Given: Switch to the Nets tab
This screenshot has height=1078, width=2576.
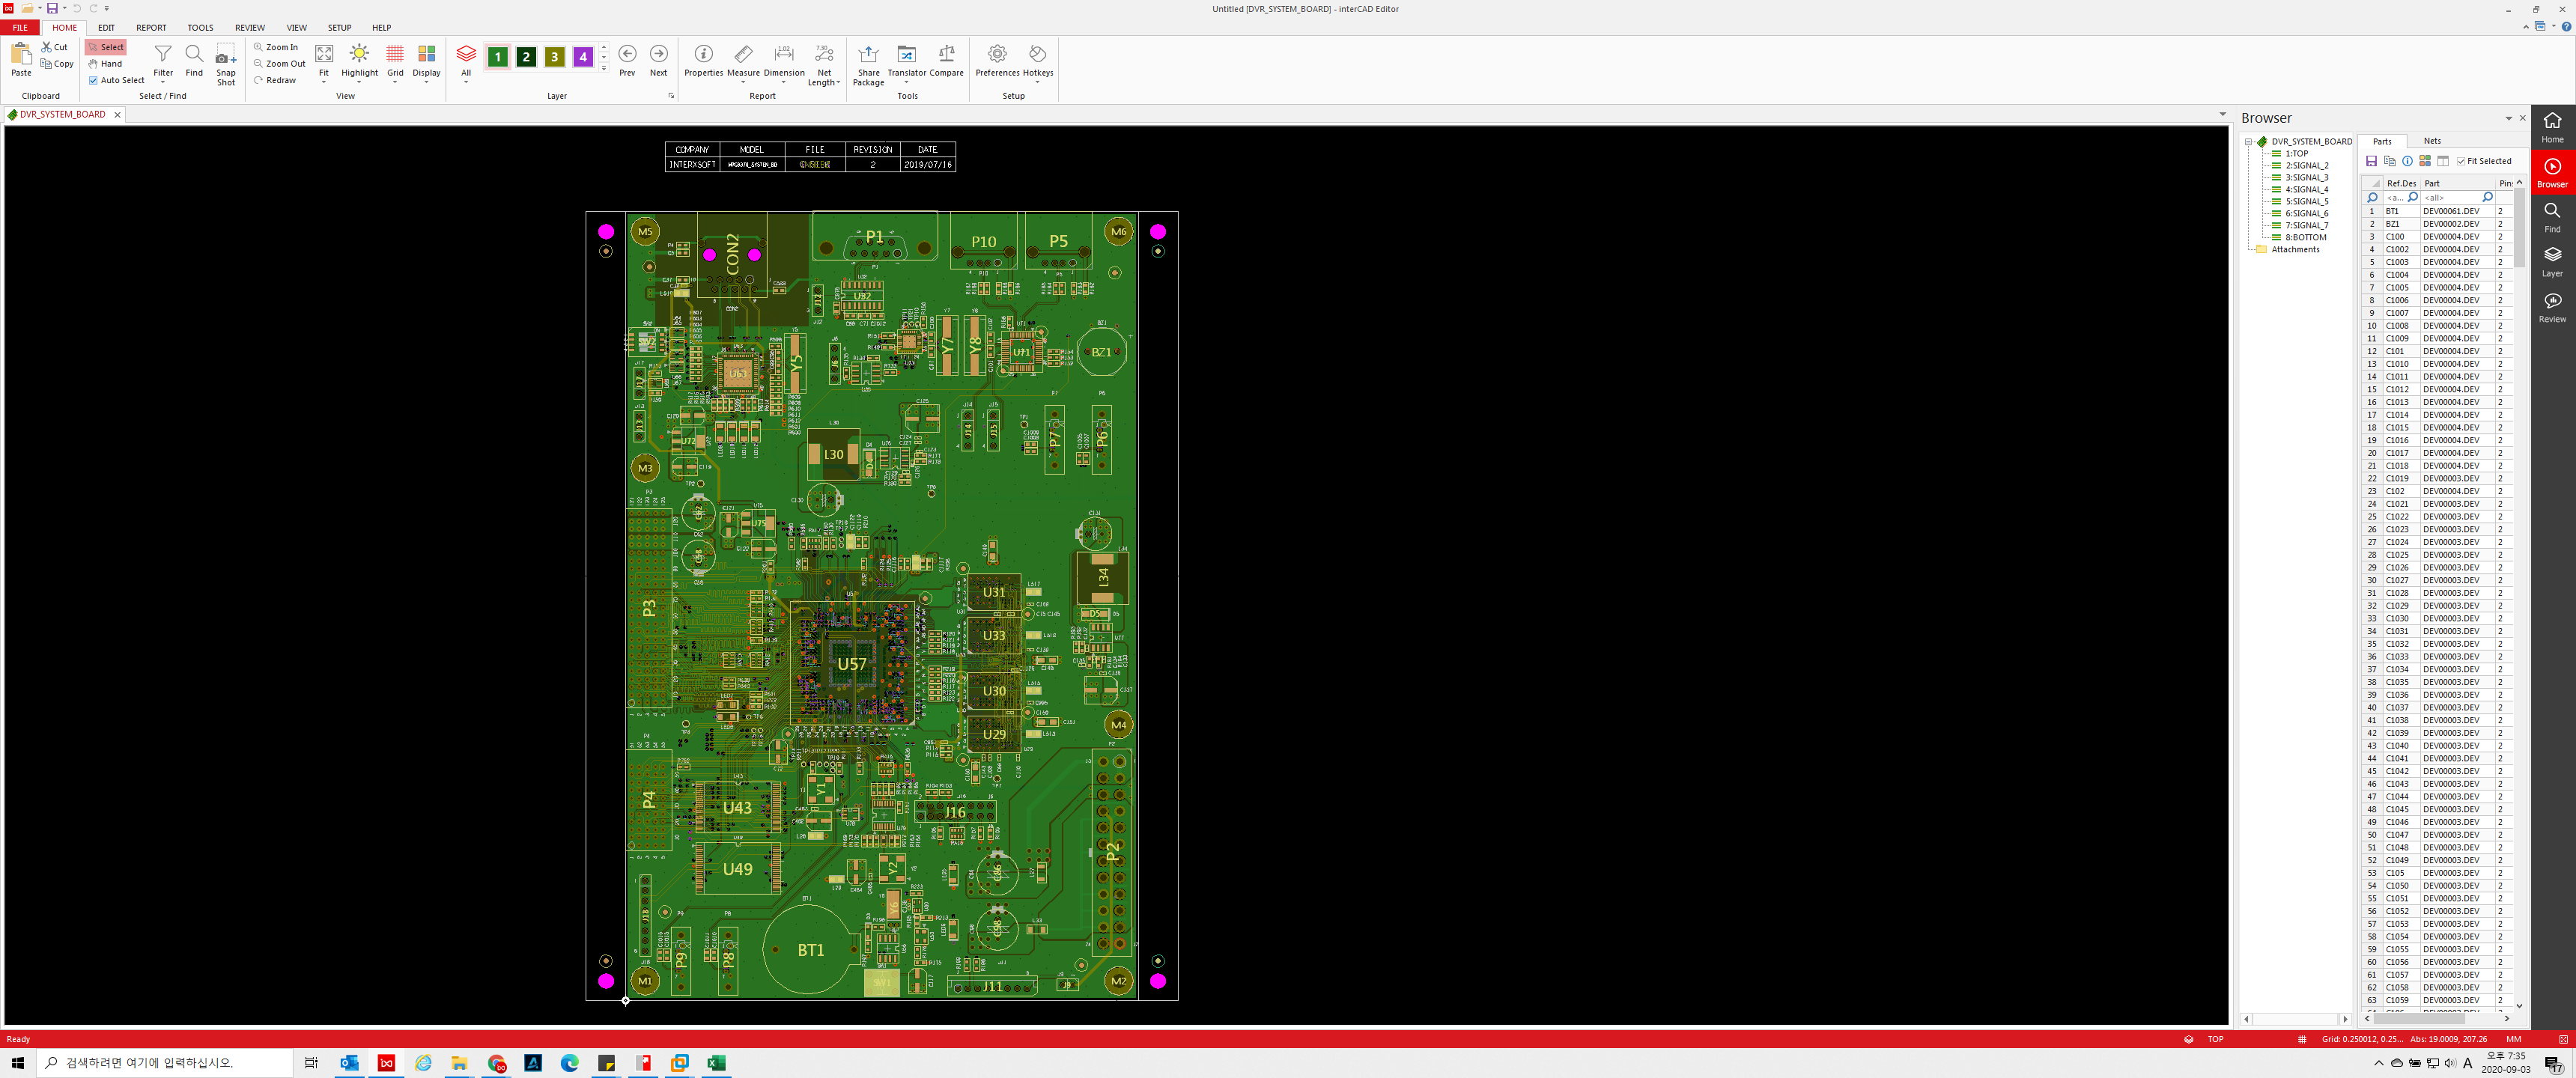Looking at the screenshot, I should [2432, 141].
